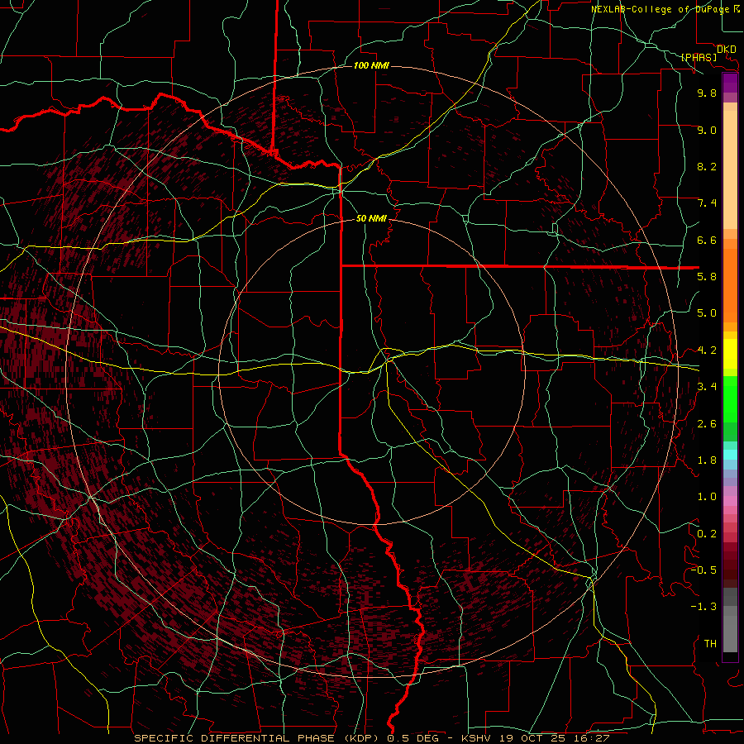The image size is (744, 744).
Task: Click the TH label on the color scale
Action: coord(710,643)
